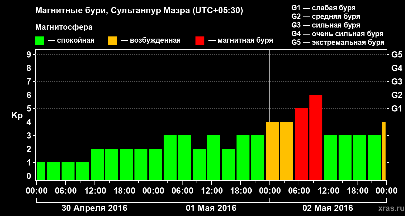Image resolution: width=405 pixels, height=216 pixels.
Task: Click the right-axis 'G1' level label
Action: click(x=397, y=109)
